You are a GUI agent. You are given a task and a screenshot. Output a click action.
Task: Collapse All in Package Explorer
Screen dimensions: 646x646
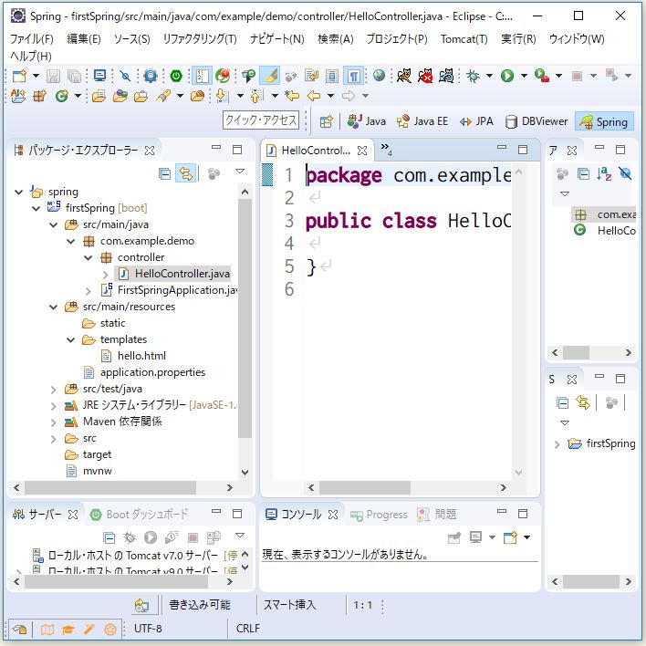[164, 174]
